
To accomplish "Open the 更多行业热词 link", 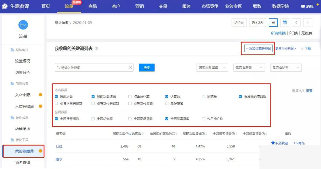I will pyautogui.click(x=286, y=48).
